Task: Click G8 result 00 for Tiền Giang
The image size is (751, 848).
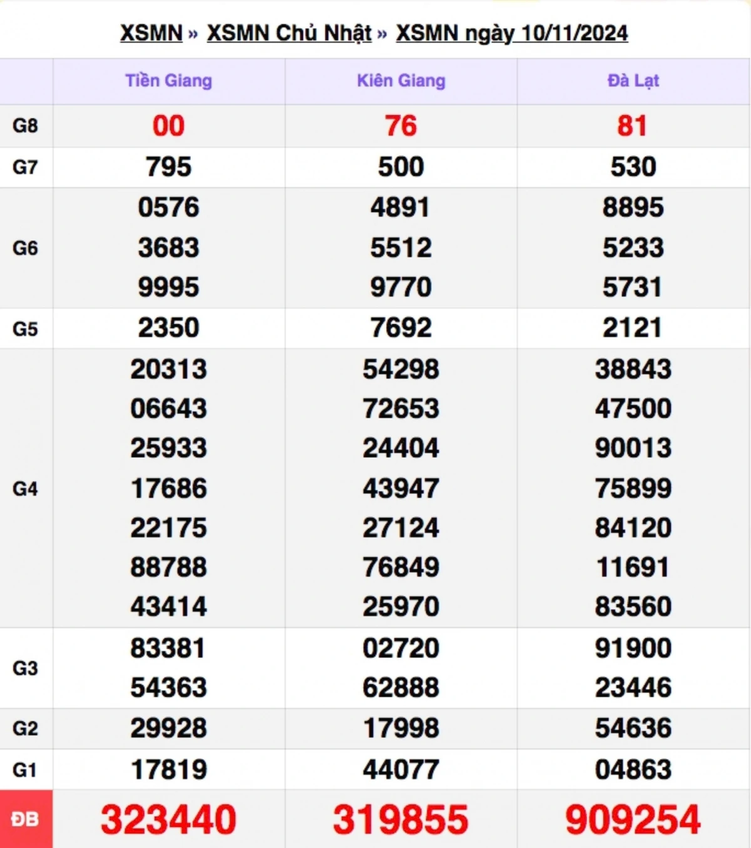Action: (x=169, y=126)
